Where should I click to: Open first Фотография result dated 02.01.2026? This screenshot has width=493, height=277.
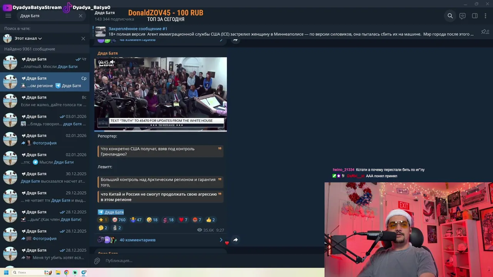pyautogui.click(x=45, y=139)
